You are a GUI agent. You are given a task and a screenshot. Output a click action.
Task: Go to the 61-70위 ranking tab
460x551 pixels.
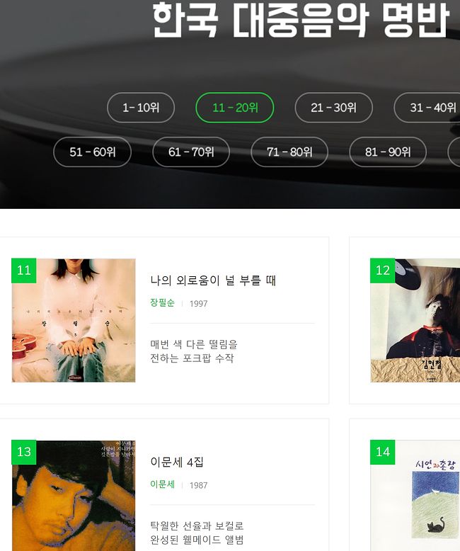coord(191,152)
